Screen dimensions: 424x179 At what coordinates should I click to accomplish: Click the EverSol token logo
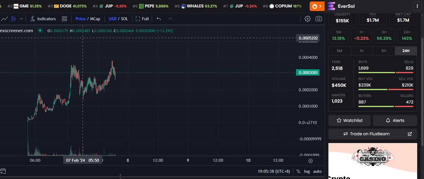(x=331, y=6)
